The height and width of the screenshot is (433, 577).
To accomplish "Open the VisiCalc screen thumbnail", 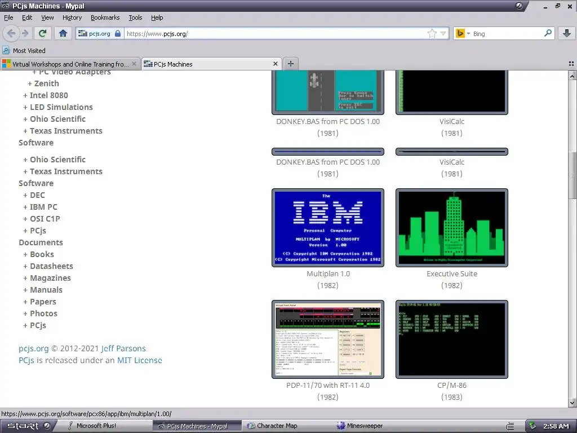I will click(x=452, y=92).
